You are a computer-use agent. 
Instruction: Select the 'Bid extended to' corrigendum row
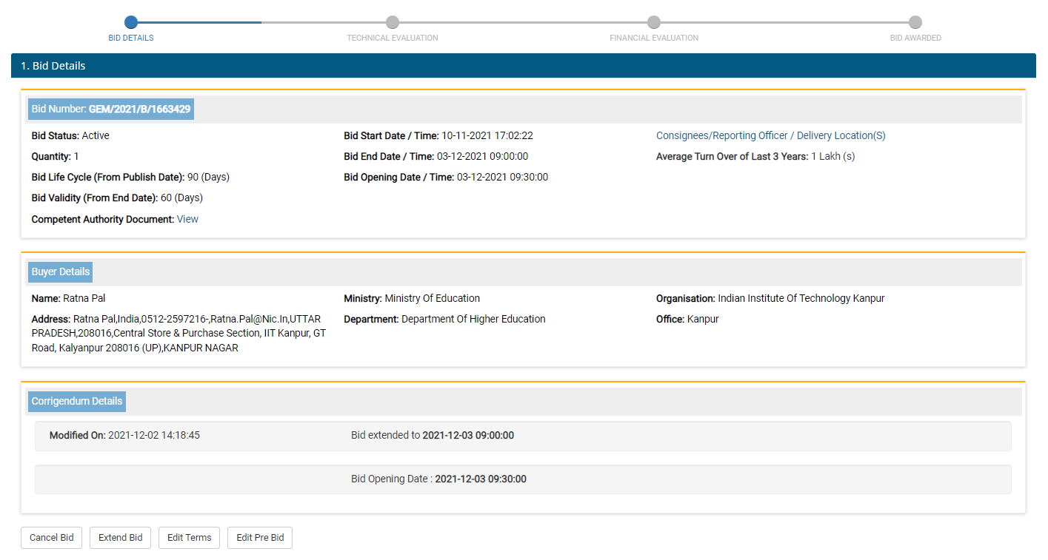[x=522, y=436]
